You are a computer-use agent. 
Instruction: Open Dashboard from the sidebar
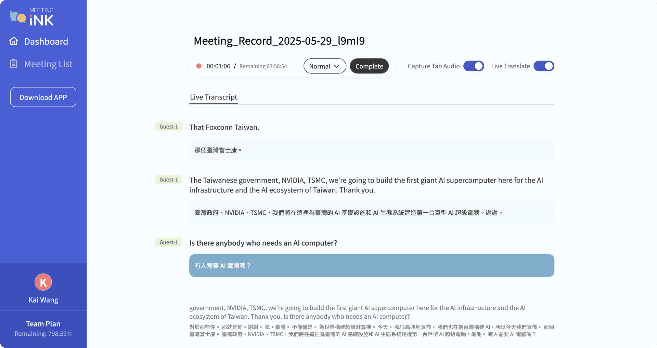[46, 41]
